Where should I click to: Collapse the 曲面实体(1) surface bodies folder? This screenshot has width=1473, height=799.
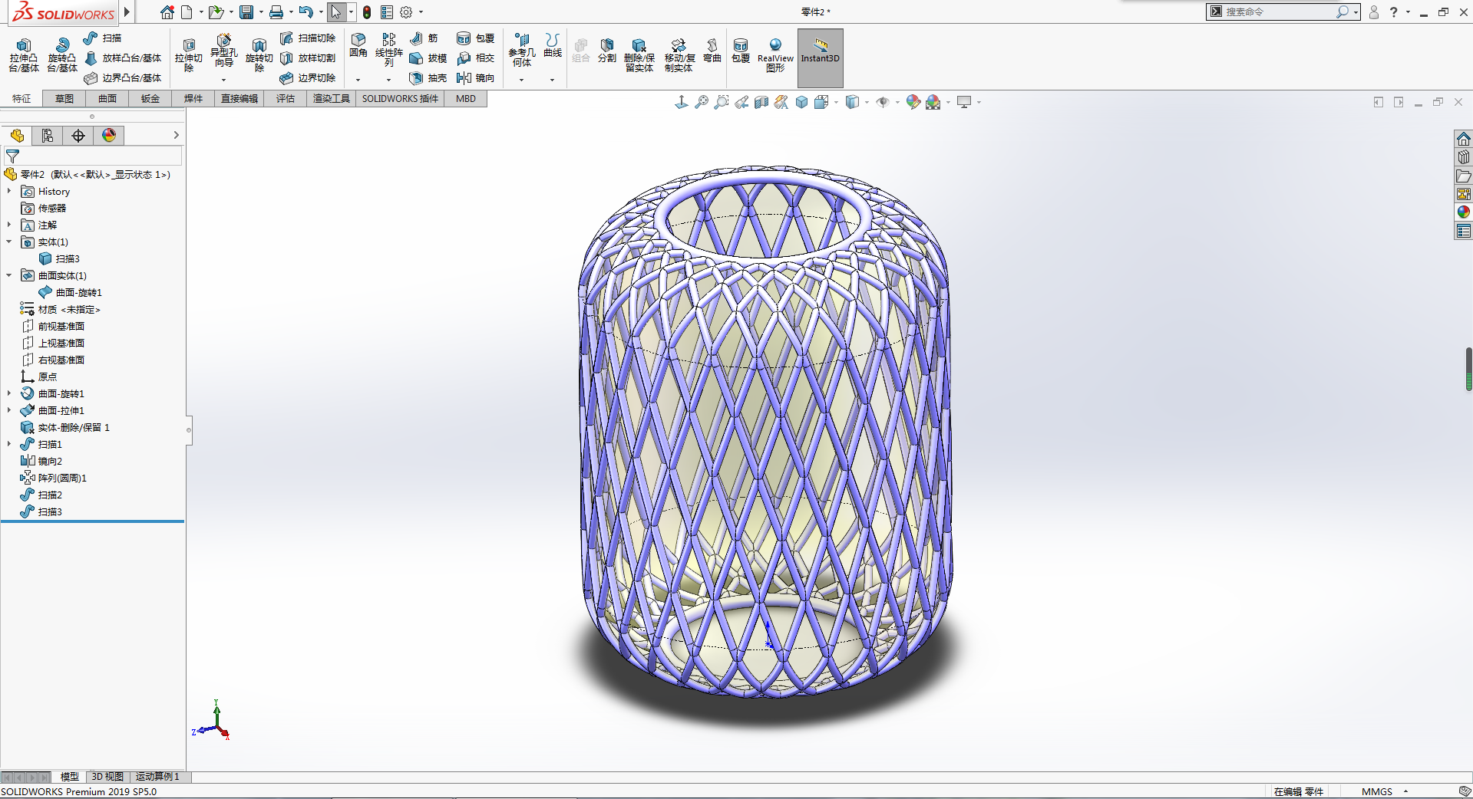point(9,275)
